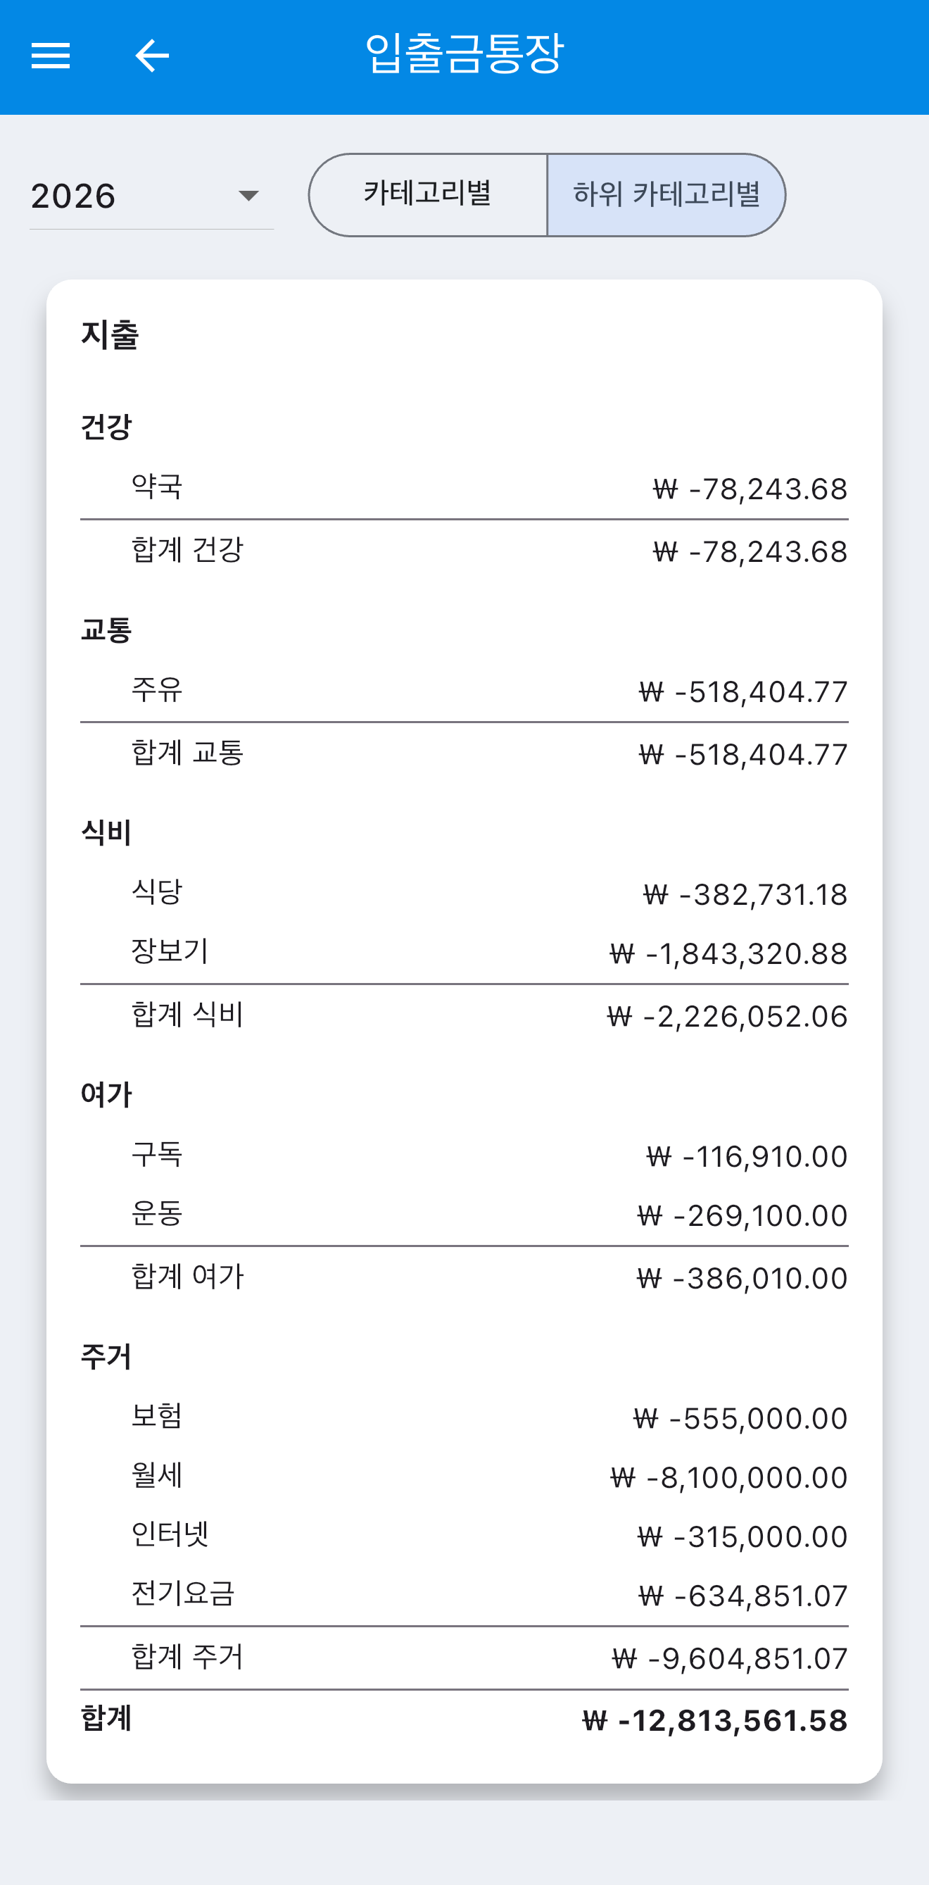Viewport: 929px width, 1885px height.
Task: Open the 주유 expense row
Action: point(464,691)
